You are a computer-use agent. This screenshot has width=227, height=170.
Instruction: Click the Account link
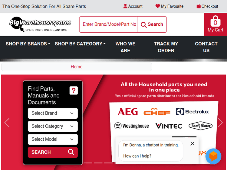pos(133,6)
